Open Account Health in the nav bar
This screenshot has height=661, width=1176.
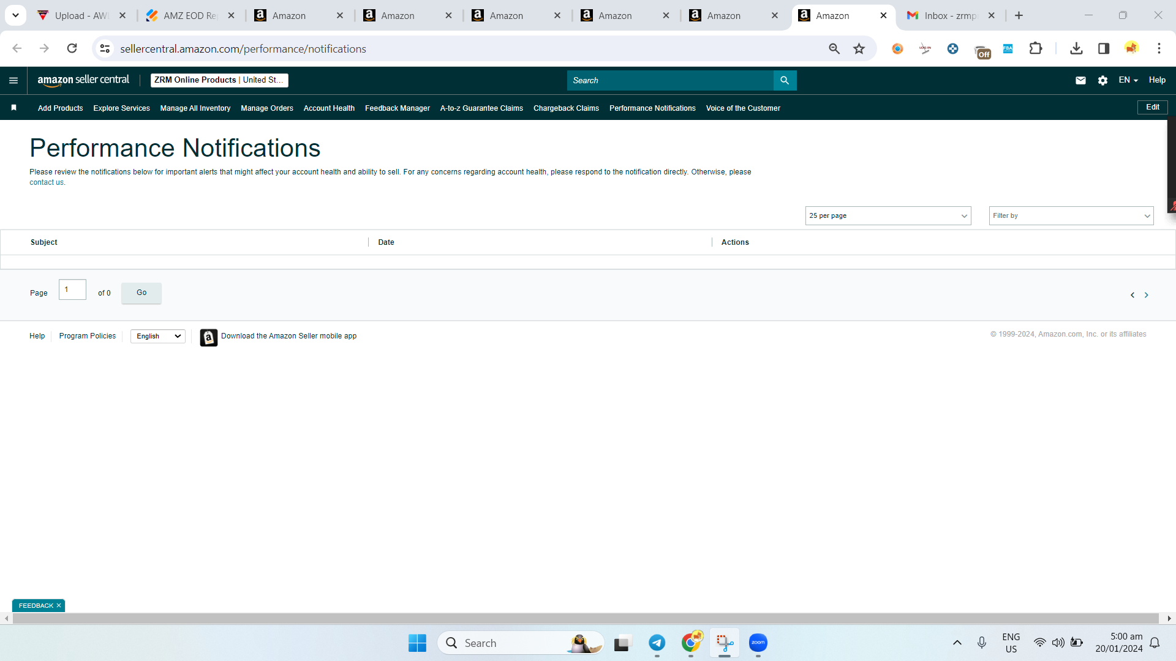tap(329, 108)
